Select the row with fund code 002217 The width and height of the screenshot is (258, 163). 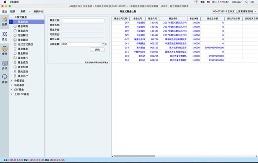tap(185, 60)
